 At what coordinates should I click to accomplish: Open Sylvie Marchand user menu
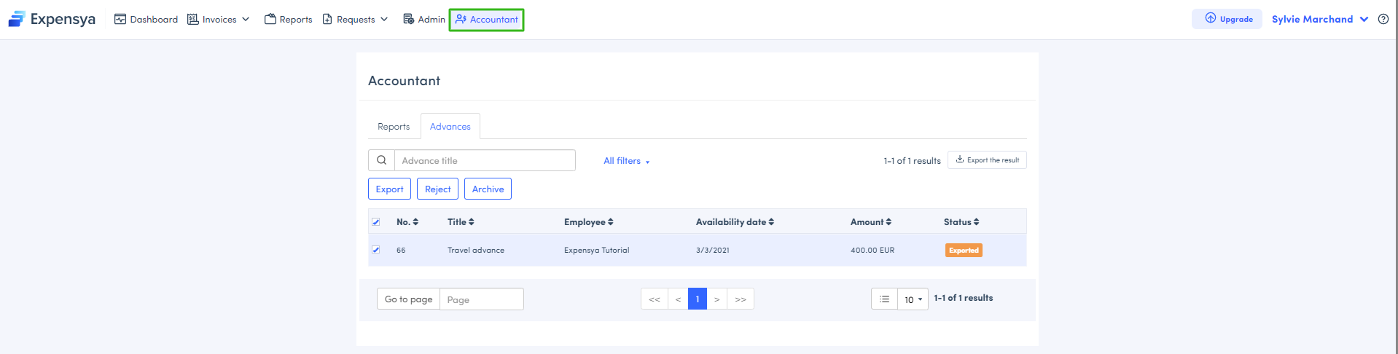click(1319, 20)
